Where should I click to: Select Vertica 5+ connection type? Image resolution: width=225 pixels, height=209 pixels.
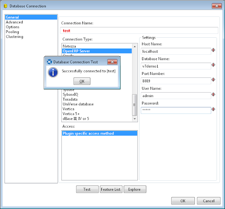tap(97, 114)
